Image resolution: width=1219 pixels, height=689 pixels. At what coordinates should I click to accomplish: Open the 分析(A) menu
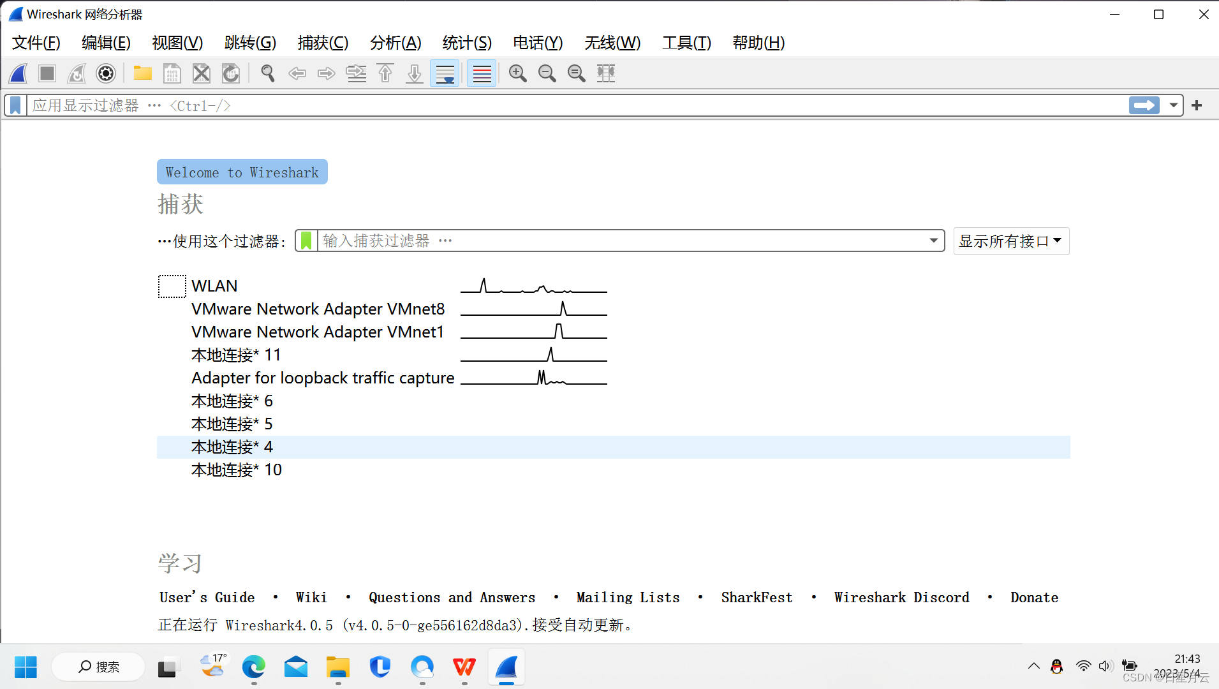click(x=395, y=43)
